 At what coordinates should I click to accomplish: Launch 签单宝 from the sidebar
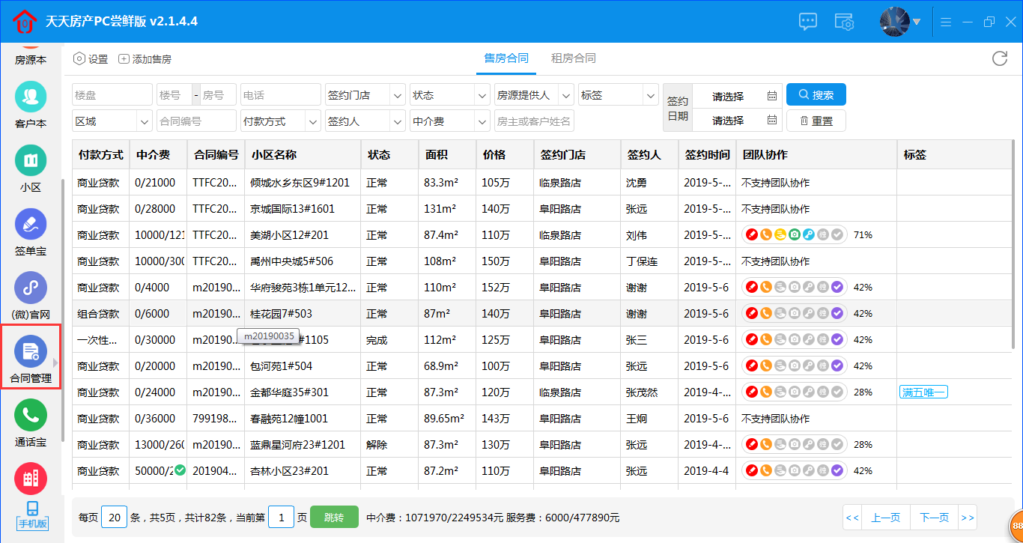click(31, 224)
